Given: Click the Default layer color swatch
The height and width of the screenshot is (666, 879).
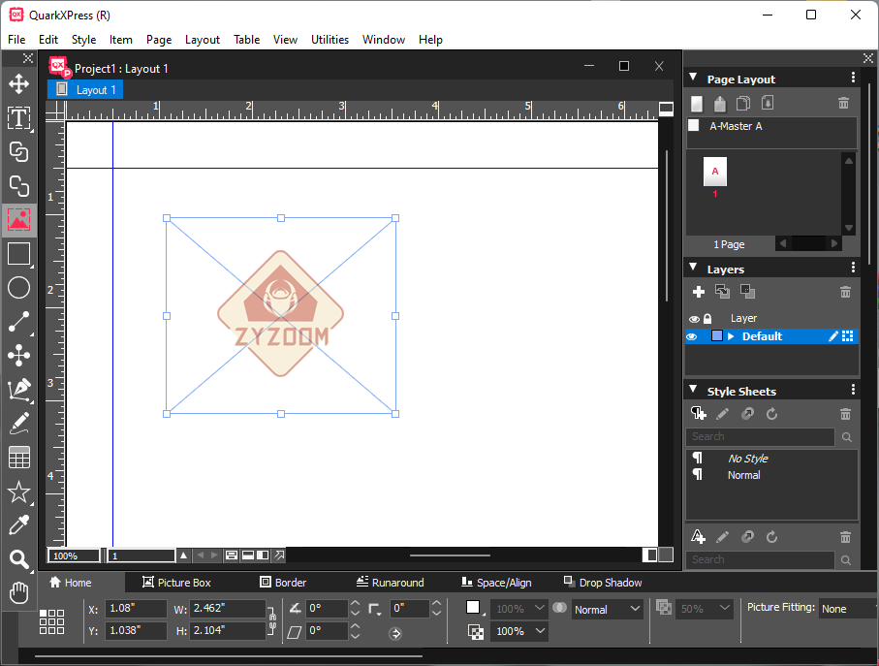Looking at the screenshot, I should tap(716, 336).
